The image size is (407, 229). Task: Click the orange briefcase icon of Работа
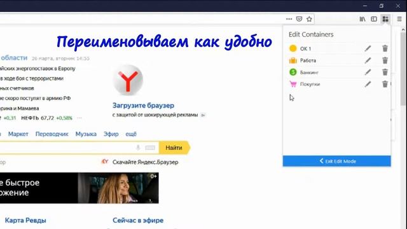(x=293, y=60)
